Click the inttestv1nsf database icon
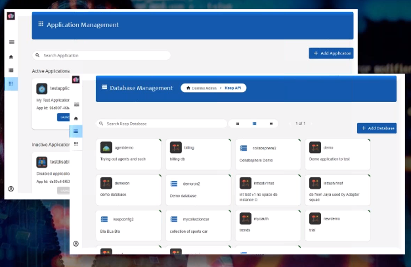The height and width of the screenshot is (267, 411). [315, 183]
